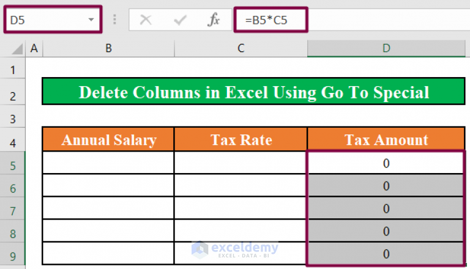This screenshot has height=269, width=470.
Task: Select column D header
Action: pyautogui.click(x=386, y=48)
